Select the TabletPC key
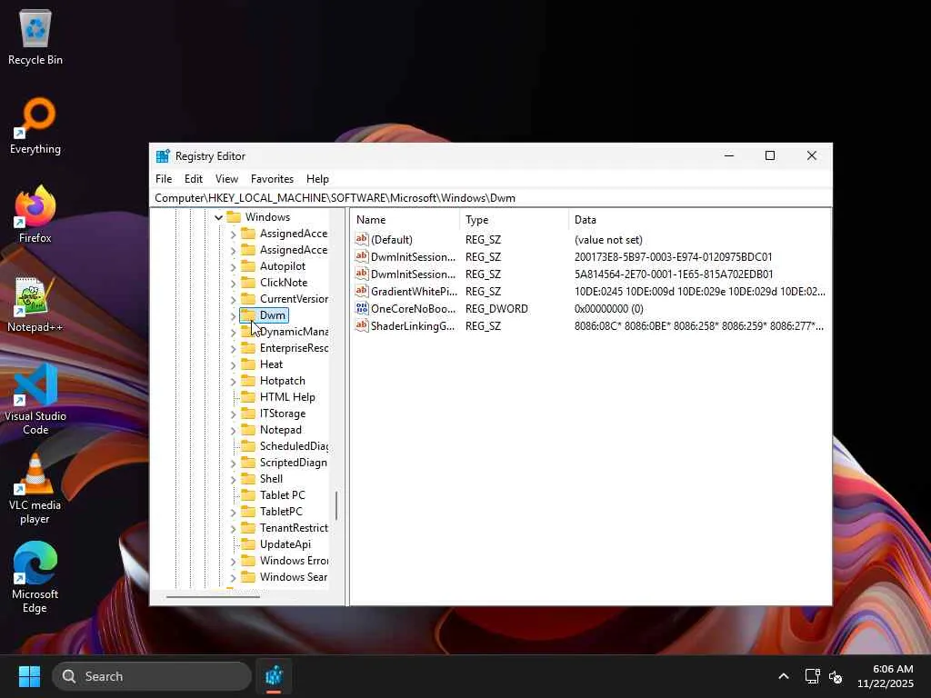The width and height of the screenshot is (931, 698). (281, 511)
